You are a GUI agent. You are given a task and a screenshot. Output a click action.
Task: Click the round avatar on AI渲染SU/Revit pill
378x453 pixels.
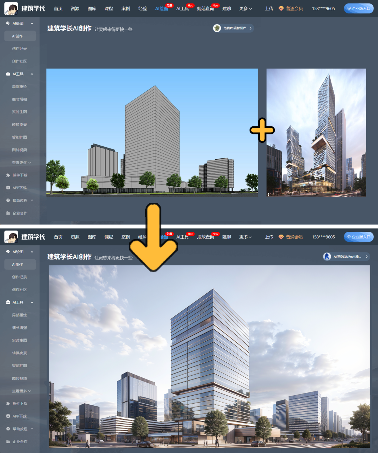pos(327,257)
